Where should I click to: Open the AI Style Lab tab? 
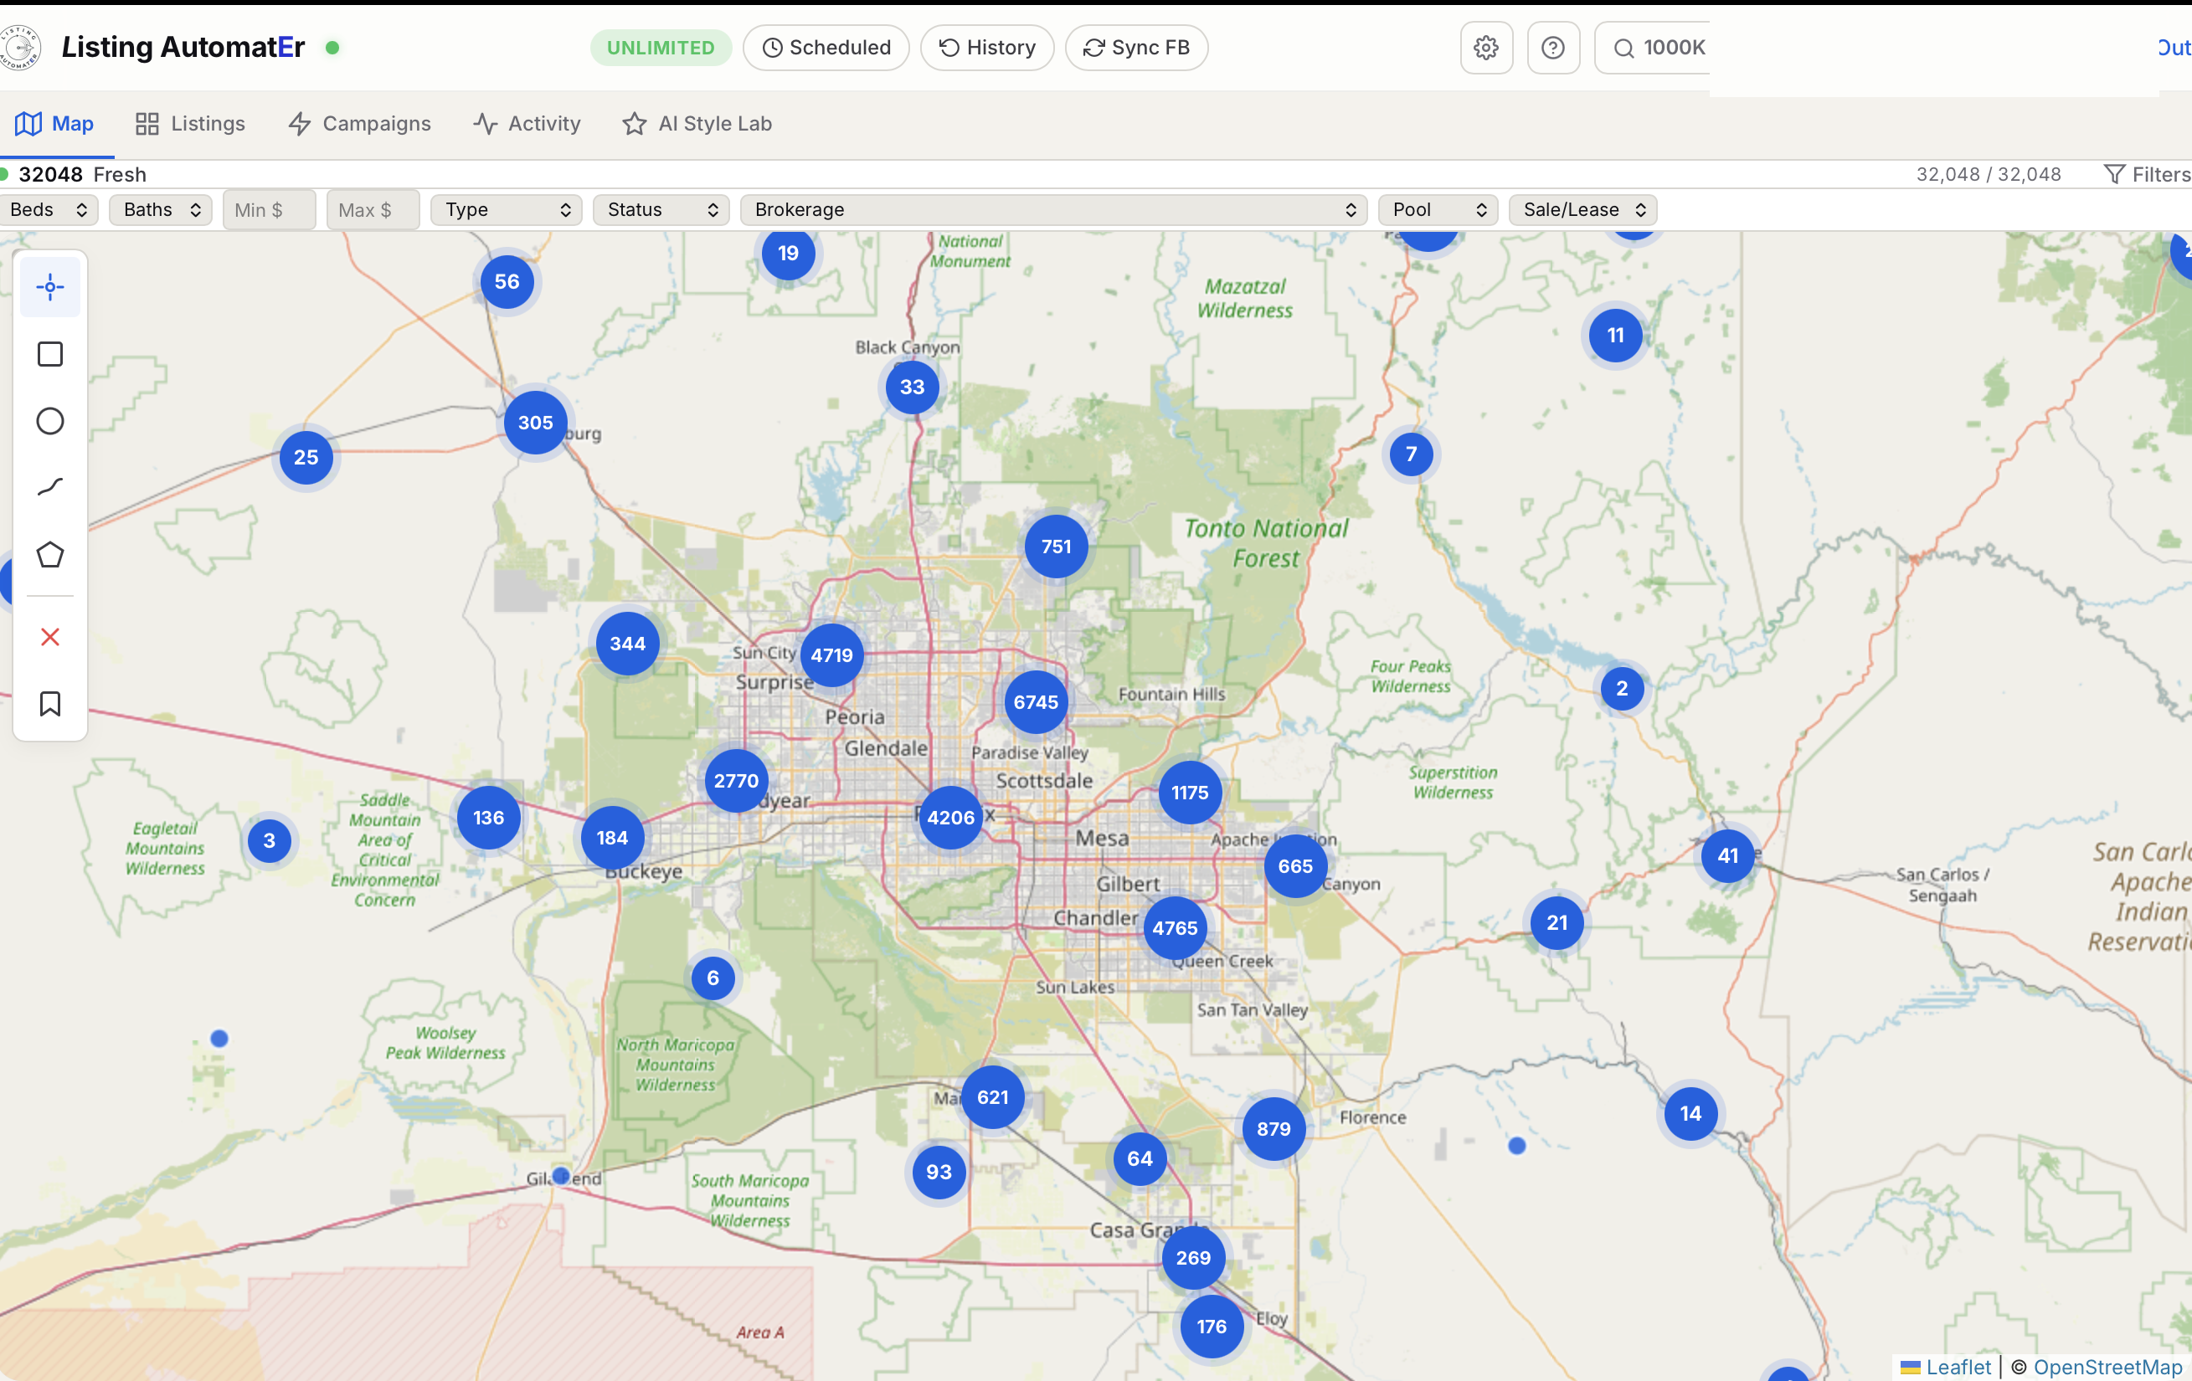point(697,124)
